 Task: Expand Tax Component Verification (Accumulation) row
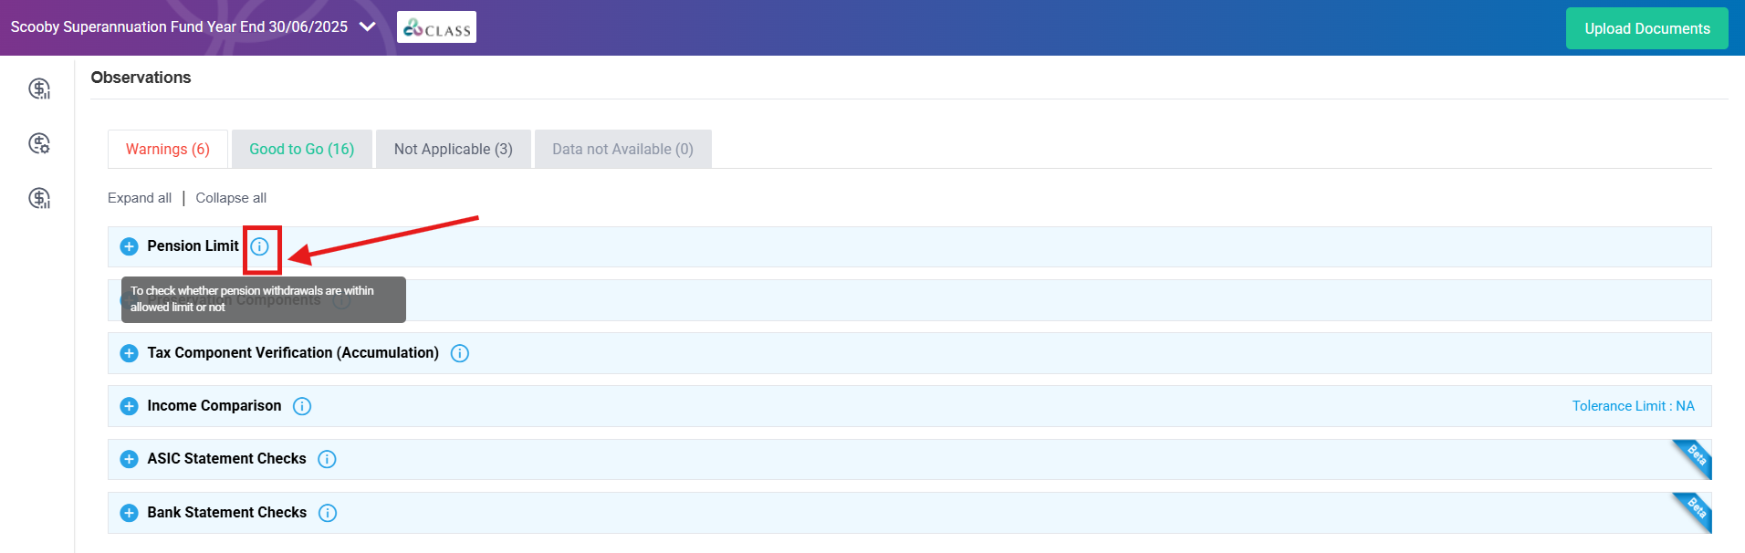click(130, 353)
